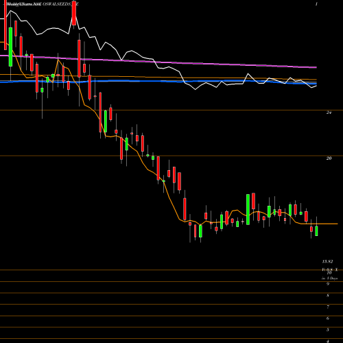343x343 pixels.
Task: Click the 7 price axis label
Action: [328, 307]
